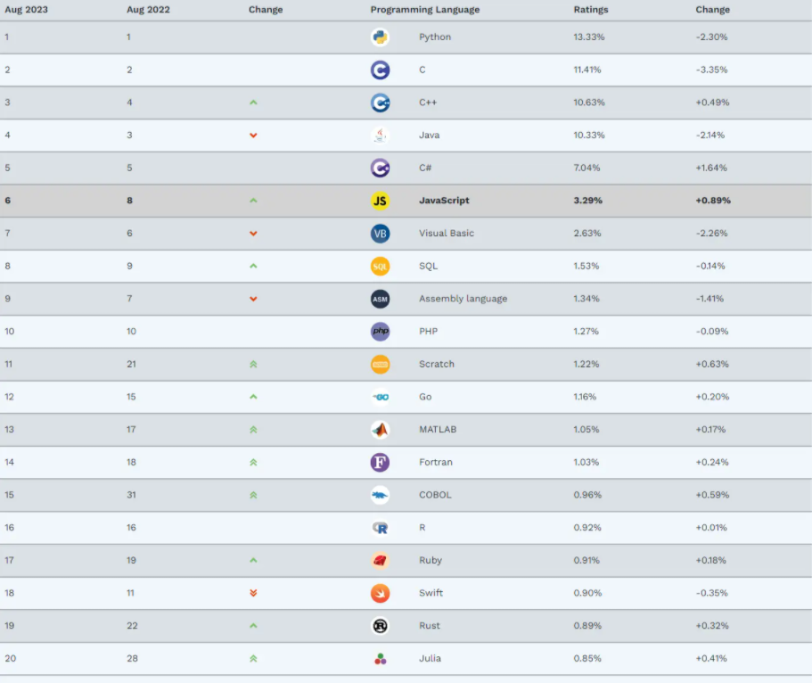Screen dimensions: 812x683
Task: Click the Ruby gem icon
Action: (381, 561)
